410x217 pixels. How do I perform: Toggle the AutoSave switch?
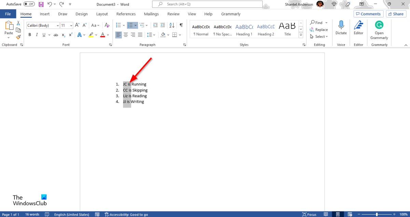coord(29,4)
